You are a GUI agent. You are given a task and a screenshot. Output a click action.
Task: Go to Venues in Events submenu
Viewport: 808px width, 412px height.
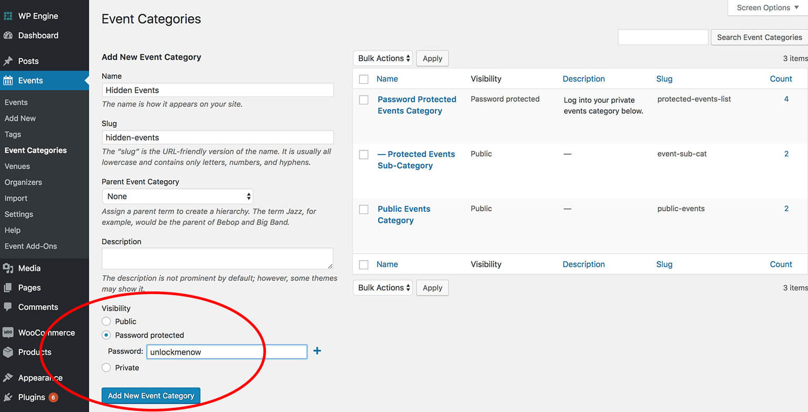pos(17,166)
